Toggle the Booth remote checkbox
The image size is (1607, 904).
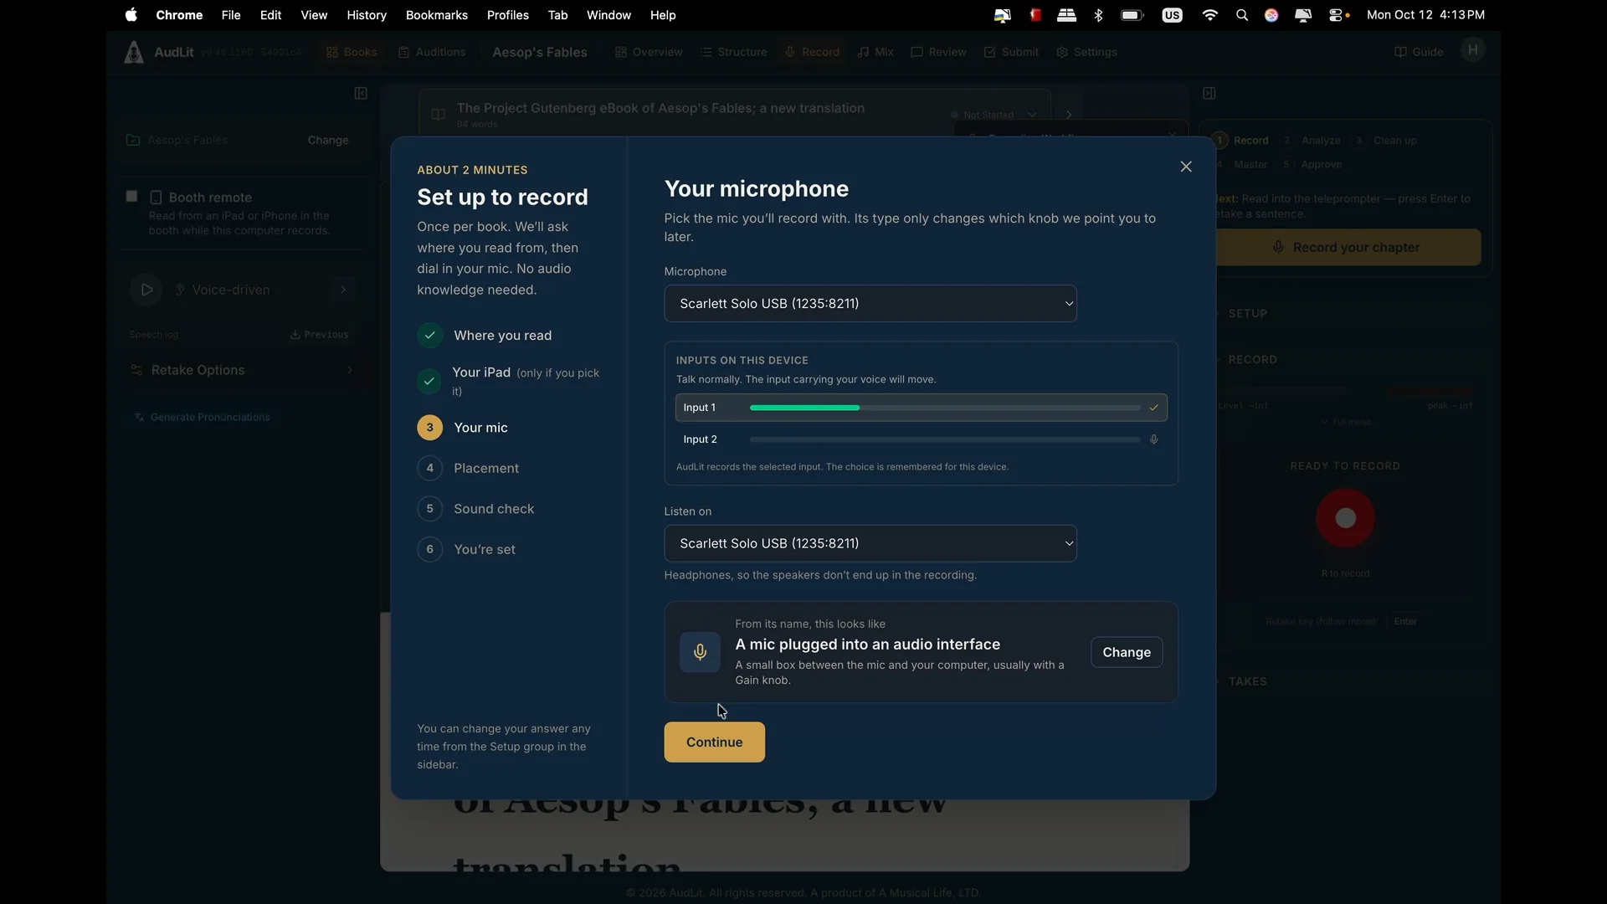(131, 197)
